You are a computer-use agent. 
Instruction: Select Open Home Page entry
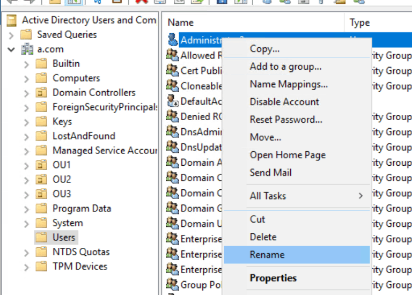click(x=296, y=155)
